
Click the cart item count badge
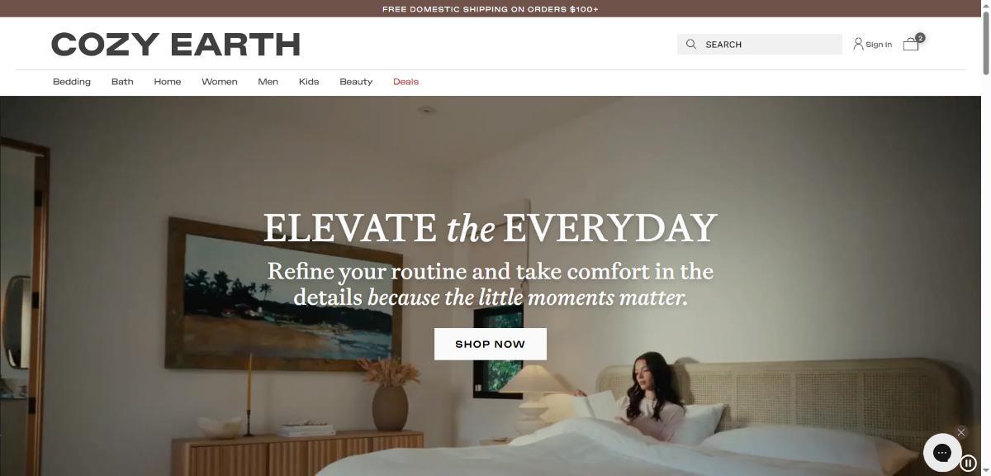(x=920, y=37)
